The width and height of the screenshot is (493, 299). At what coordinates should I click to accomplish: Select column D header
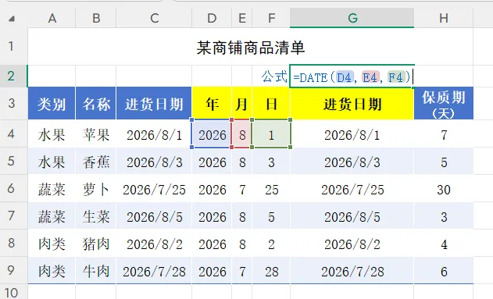click(212, 18)
